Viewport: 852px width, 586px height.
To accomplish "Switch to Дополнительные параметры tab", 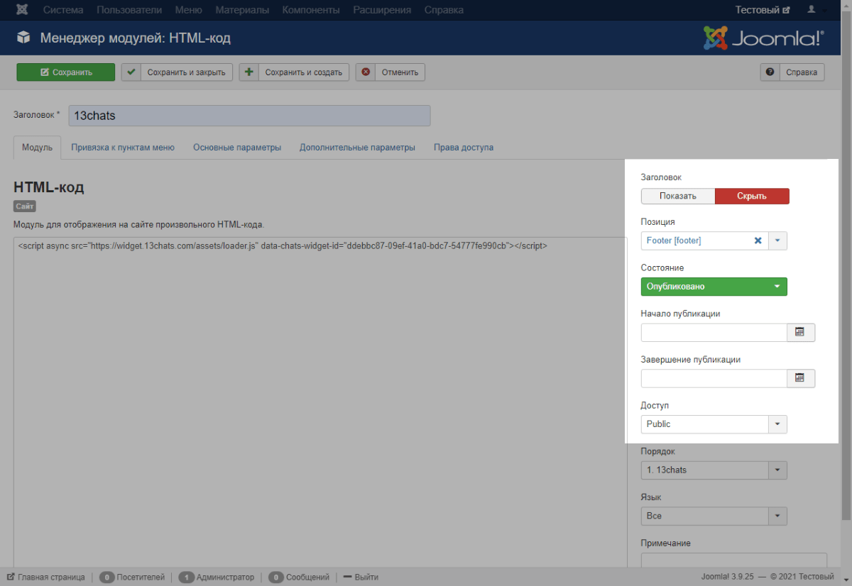I will pyautogui.click(x=357, y=148).
